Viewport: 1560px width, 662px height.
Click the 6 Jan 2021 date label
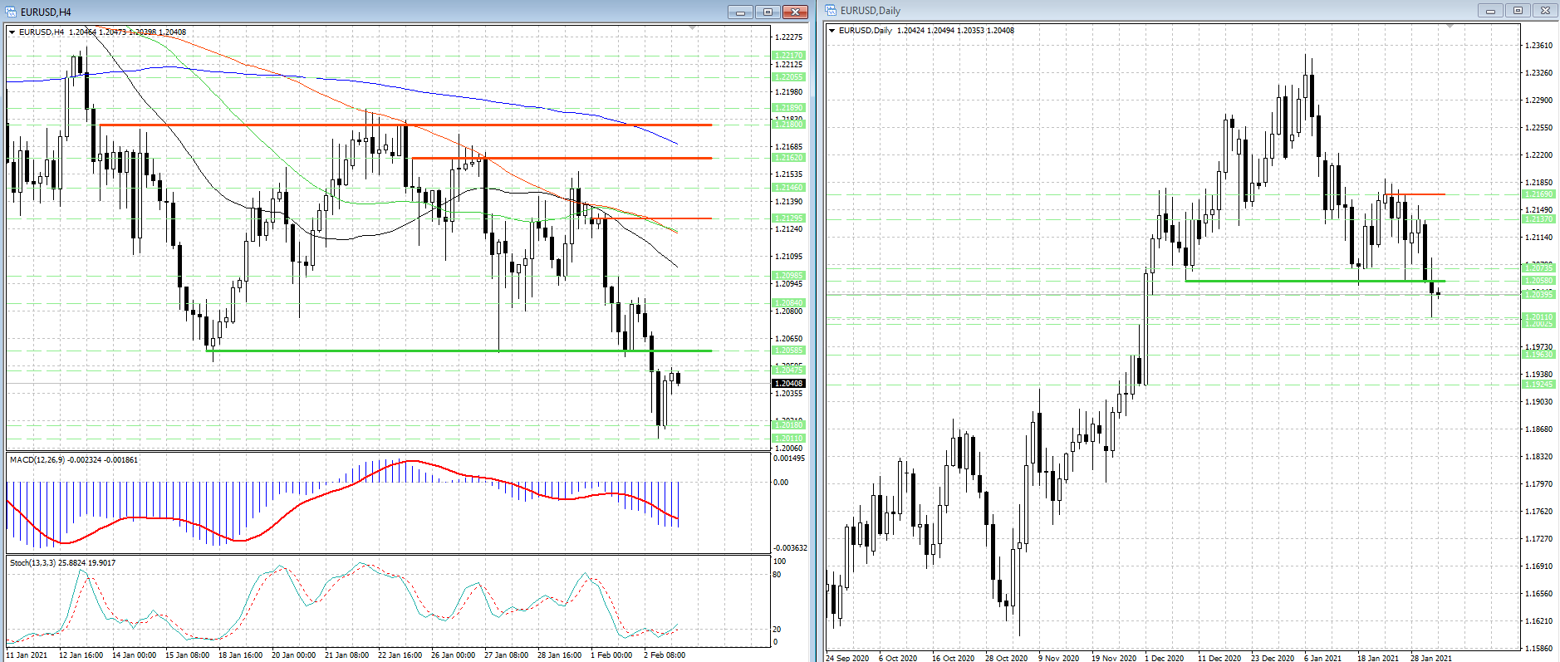pos(1322,658)
